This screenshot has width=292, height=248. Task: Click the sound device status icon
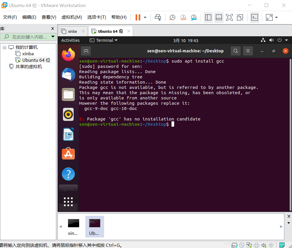[264, 245]
